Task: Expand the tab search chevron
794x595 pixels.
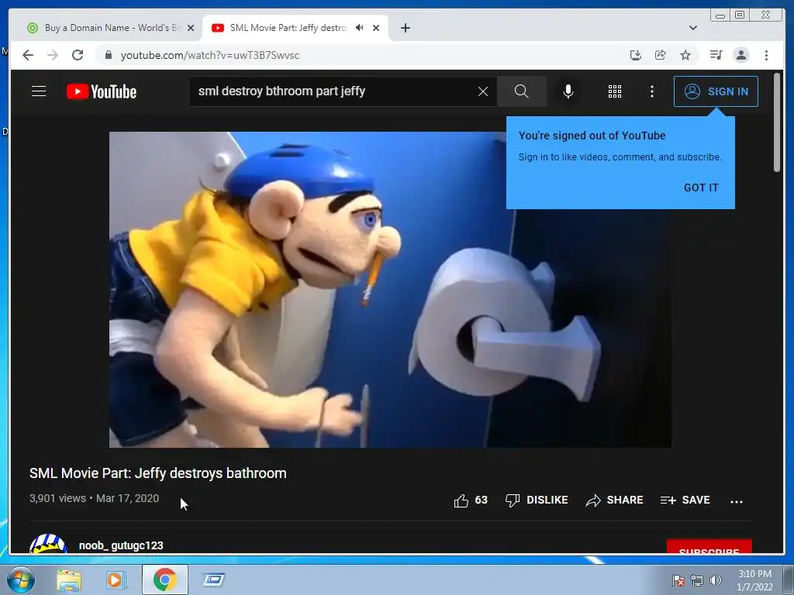Action: click(x=693, y=28)
